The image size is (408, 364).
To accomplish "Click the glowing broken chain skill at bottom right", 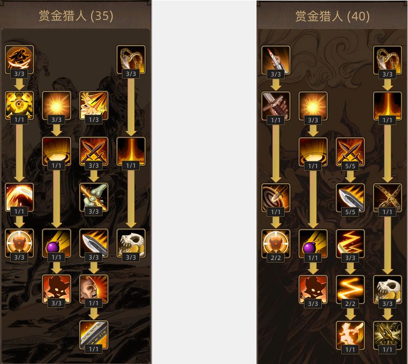I will pyautogui.click(x=388, y=335).
